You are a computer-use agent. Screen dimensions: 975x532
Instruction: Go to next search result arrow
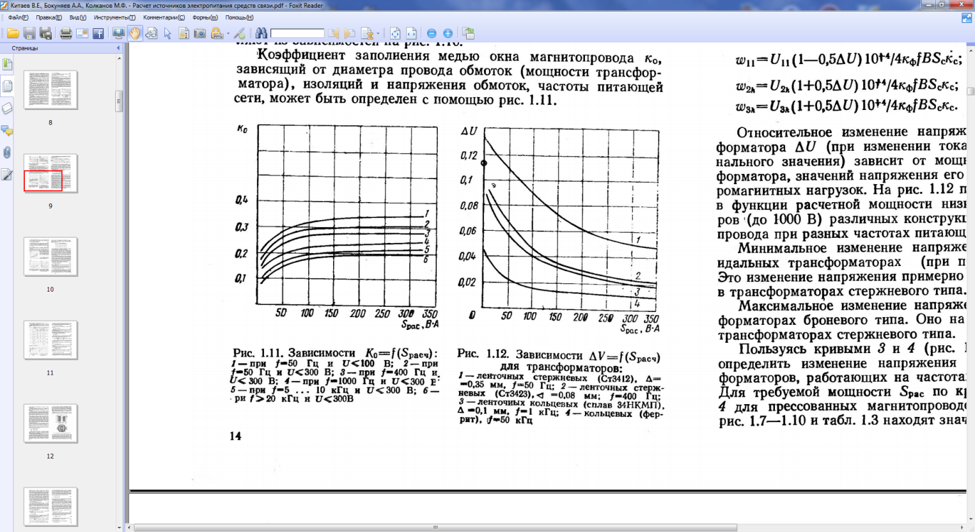pyautogui.click(x=349, y=33)
